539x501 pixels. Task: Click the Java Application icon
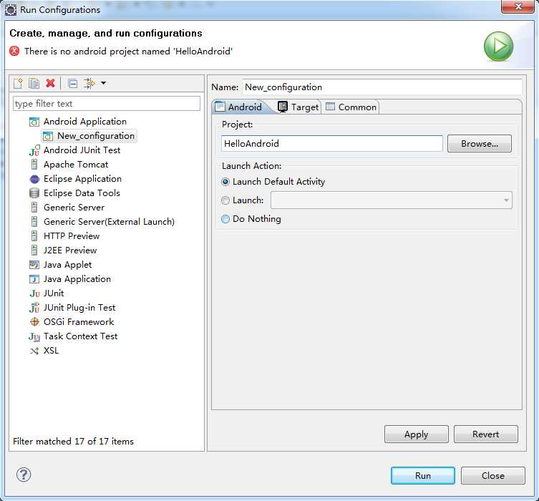34,279
